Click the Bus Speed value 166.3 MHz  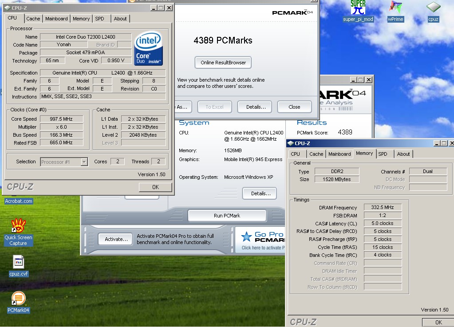click(x=61, y=135)
